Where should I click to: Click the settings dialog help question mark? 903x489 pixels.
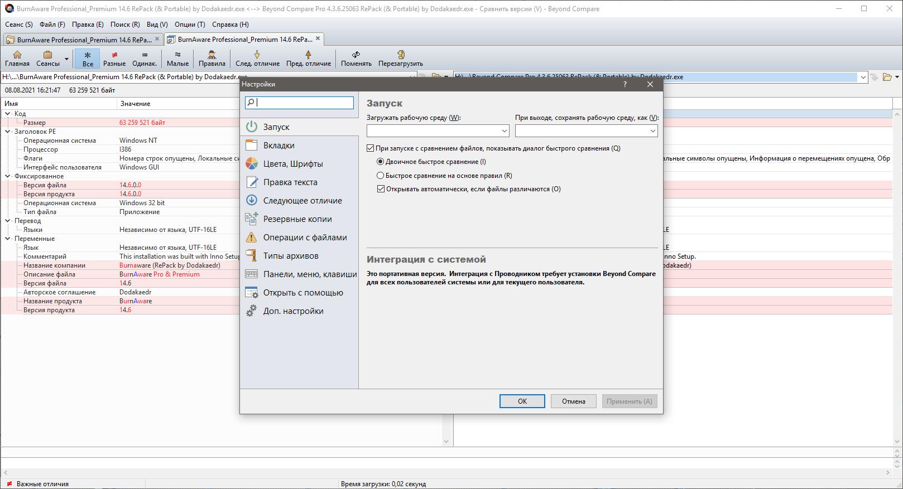(625, 84)
